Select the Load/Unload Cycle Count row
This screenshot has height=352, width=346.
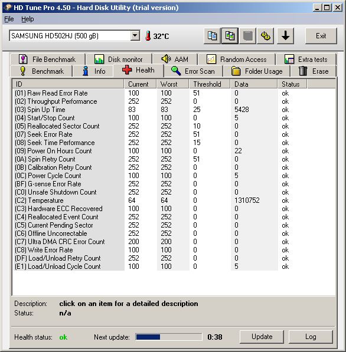(x=174, y=267)
